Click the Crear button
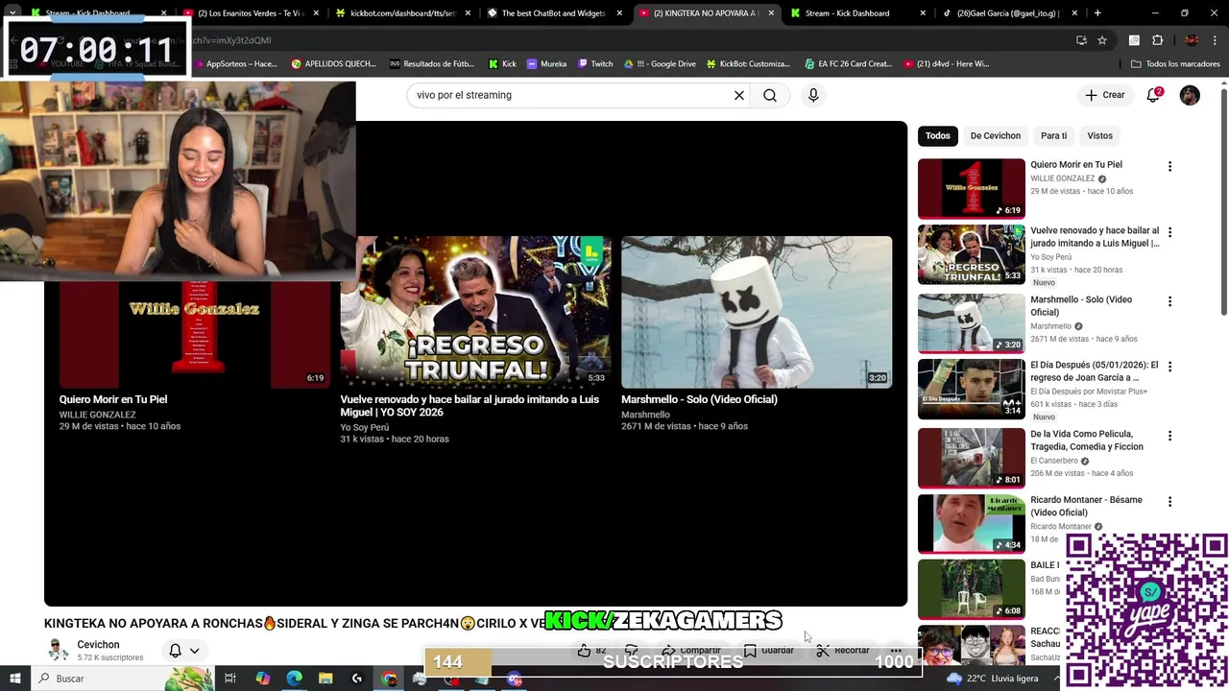Image resolution: width=1229 pixels, height=691 pixels. point(1104,95)
